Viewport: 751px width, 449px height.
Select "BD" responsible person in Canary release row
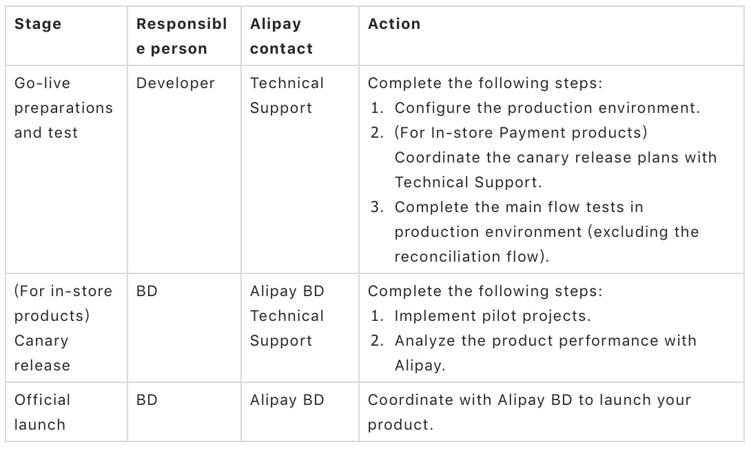147,291
